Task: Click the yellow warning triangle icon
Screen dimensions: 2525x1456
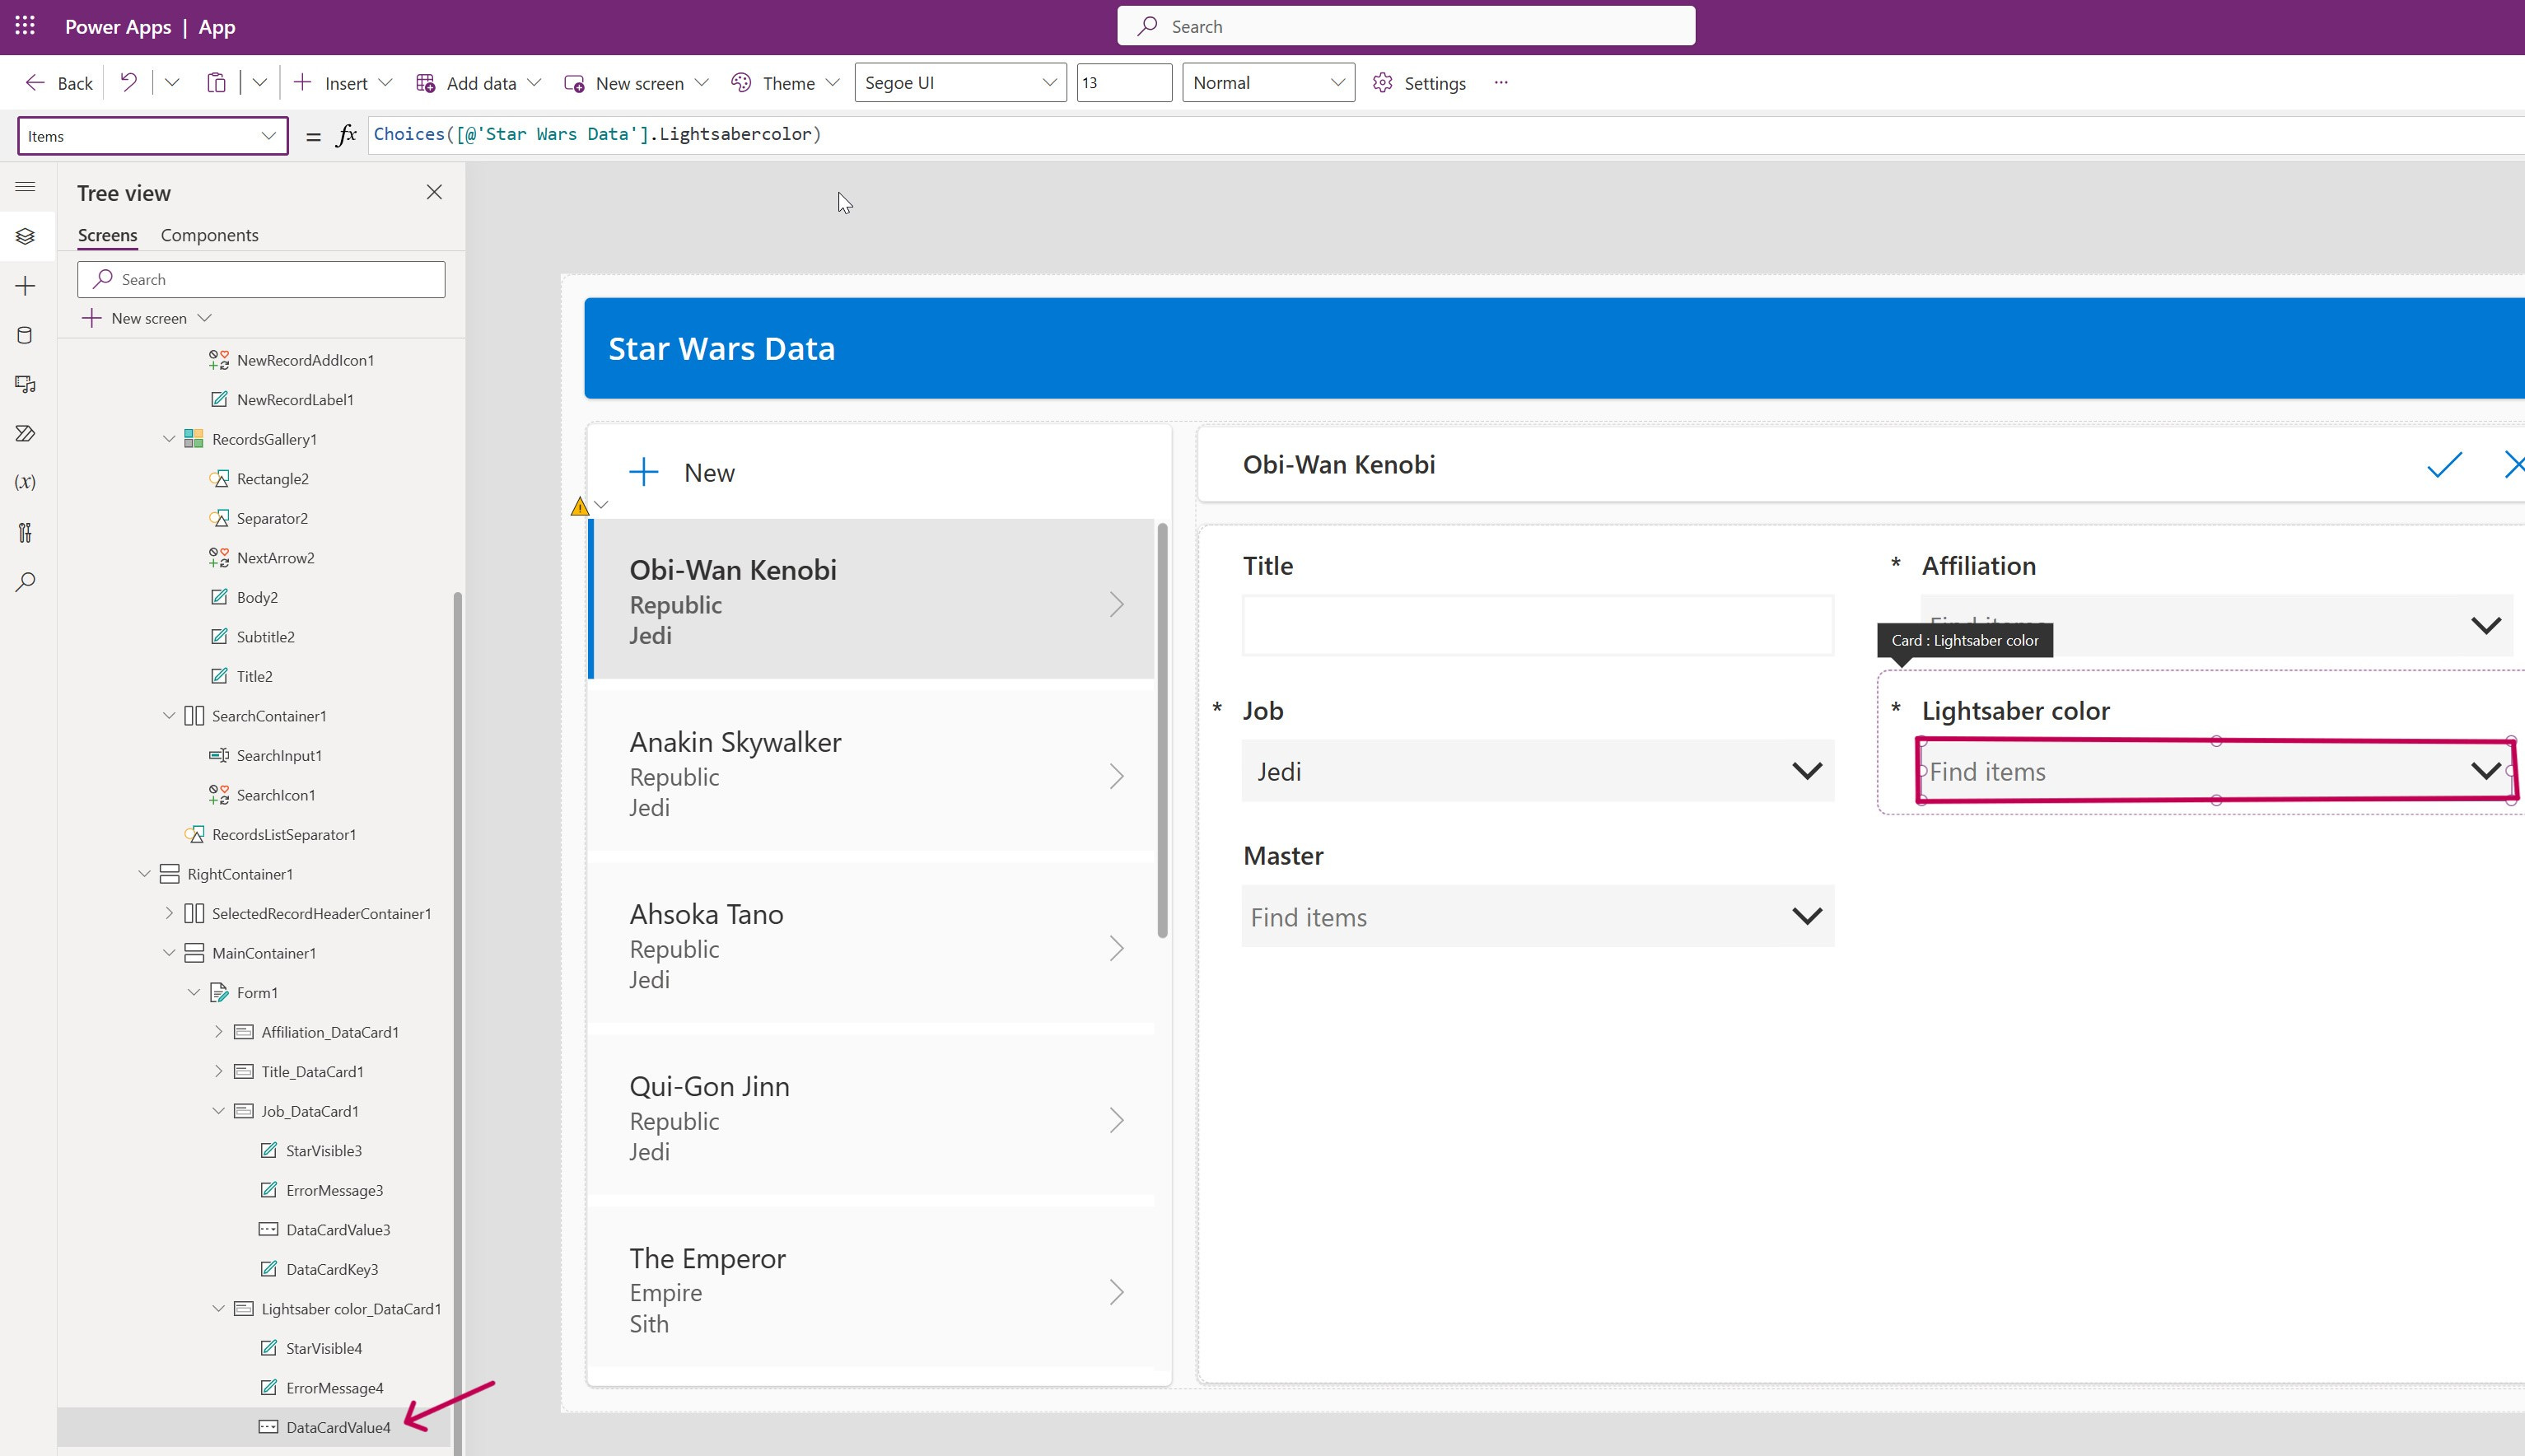Action: [580, 506]
